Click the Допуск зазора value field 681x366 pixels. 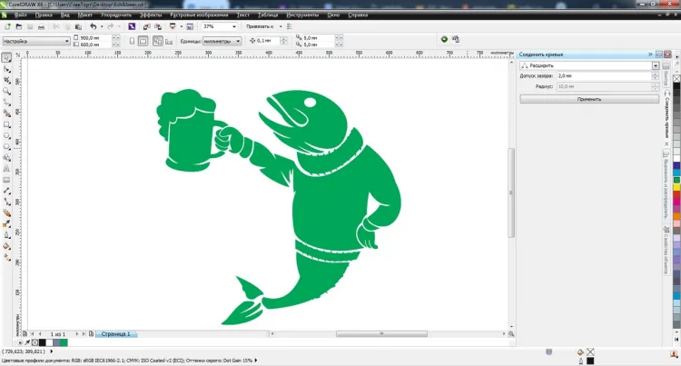(604, 76)
